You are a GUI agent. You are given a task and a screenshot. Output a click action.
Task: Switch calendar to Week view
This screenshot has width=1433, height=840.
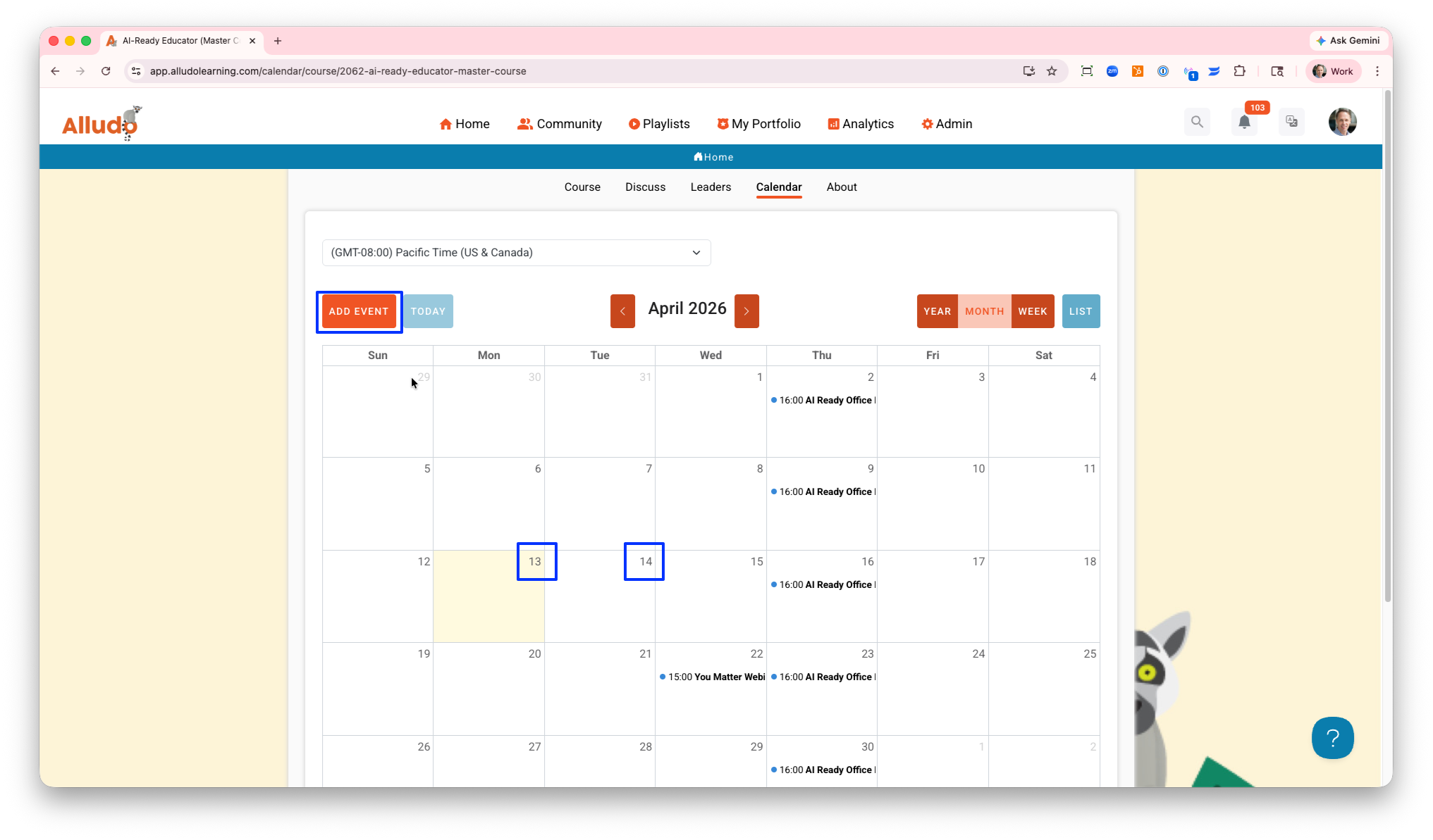coord(1032,311)
